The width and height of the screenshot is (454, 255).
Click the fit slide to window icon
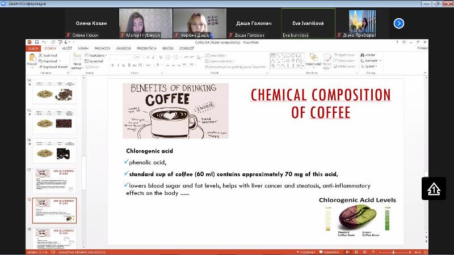coord(426,252)
